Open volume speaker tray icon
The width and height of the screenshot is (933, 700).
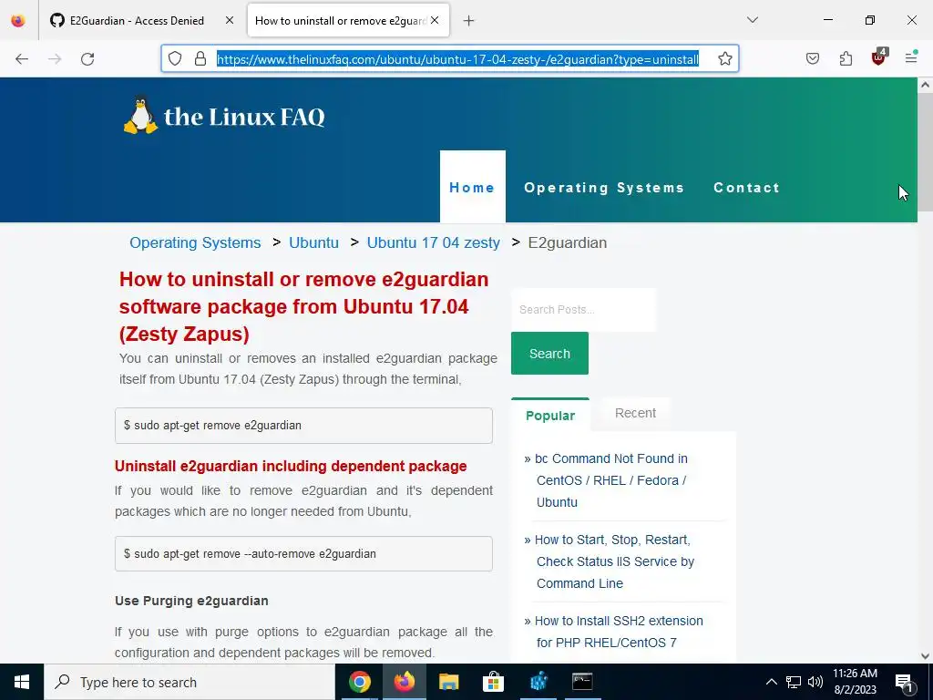tap(815, 682)
